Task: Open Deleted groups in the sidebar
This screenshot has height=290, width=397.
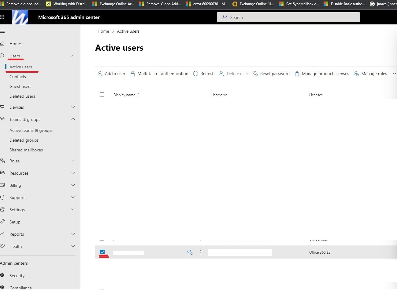Action: point(24,140)
